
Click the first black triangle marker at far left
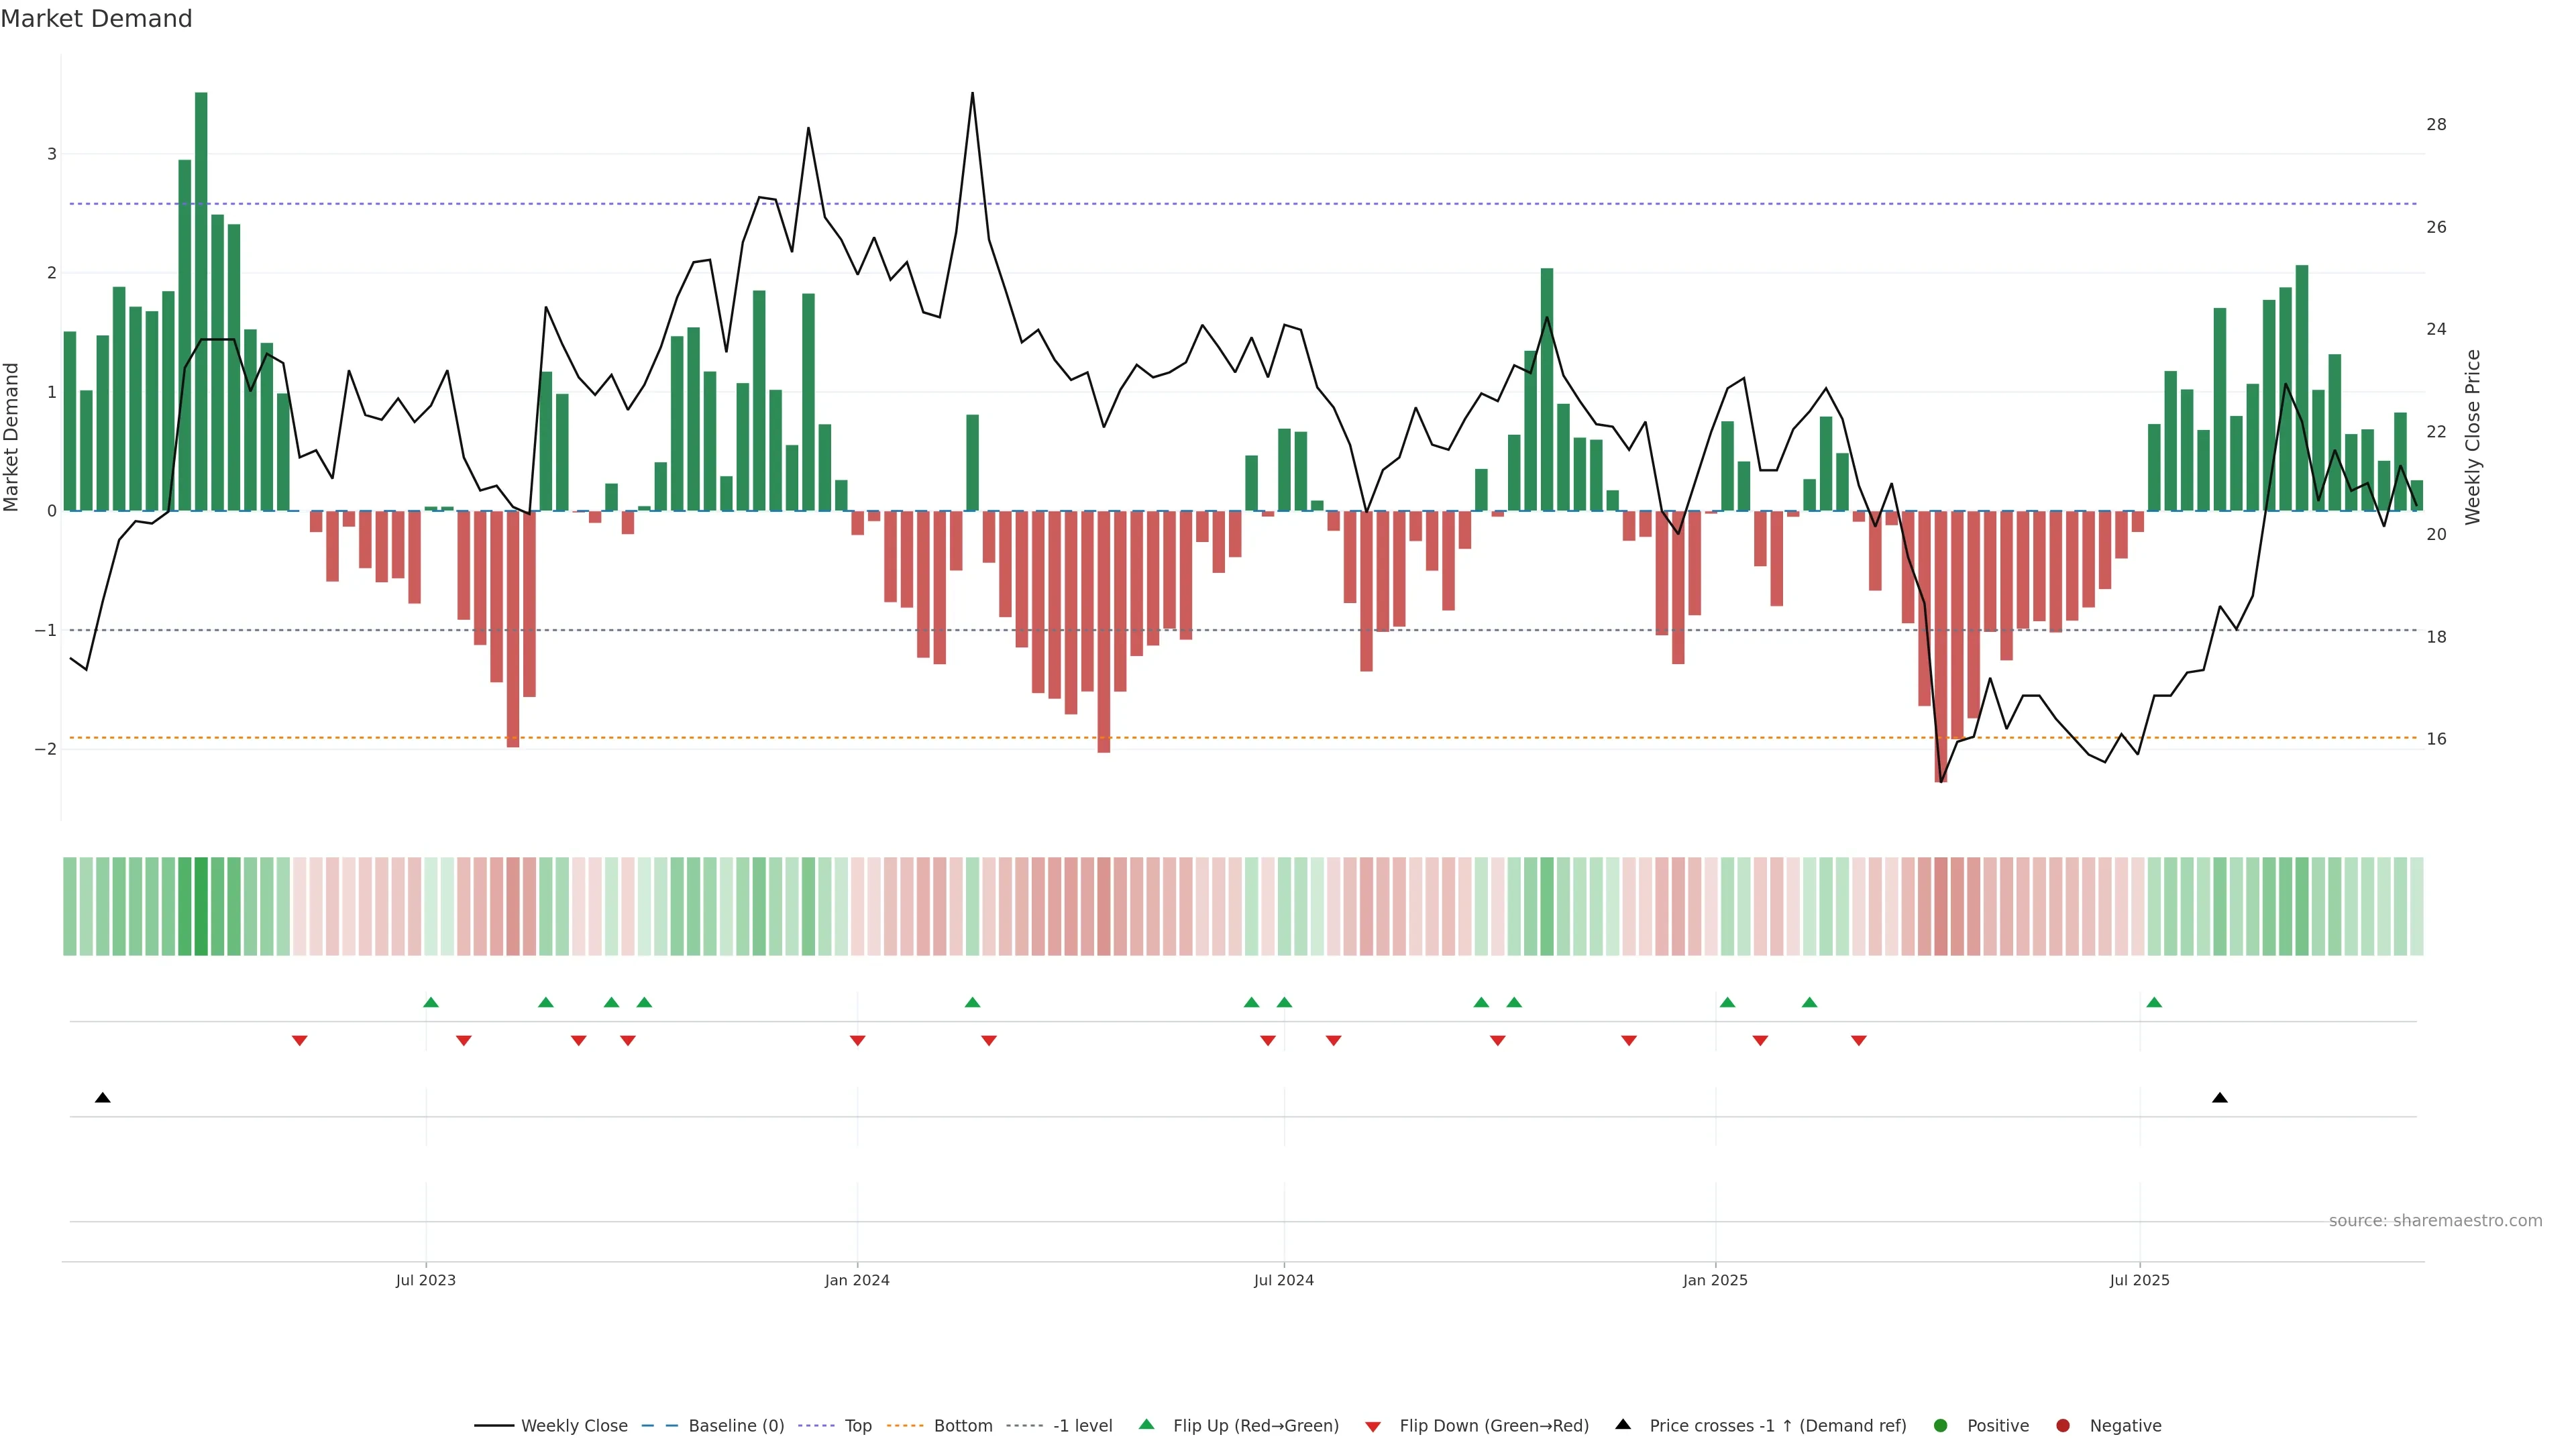pos(102,1098)
